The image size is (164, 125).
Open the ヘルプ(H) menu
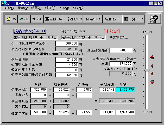(78, 8)
